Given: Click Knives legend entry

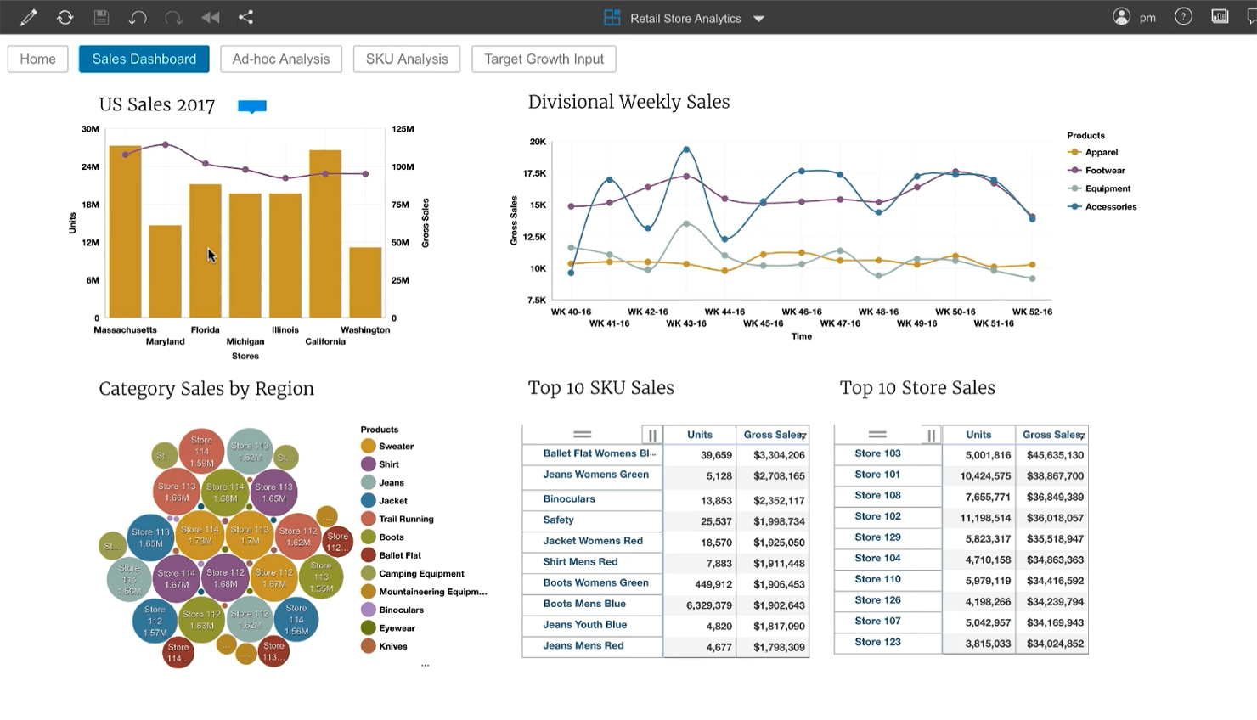Looking at the screenshot, I should click(x=384, y=646).
